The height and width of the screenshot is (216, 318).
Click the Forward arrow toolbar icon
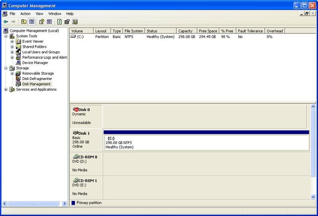click(x=13, y=22)
